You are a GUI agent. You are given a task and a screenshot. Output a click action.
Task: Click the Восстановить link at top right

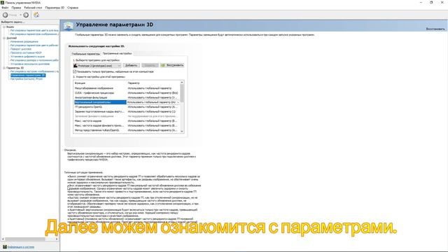(435, 29)
